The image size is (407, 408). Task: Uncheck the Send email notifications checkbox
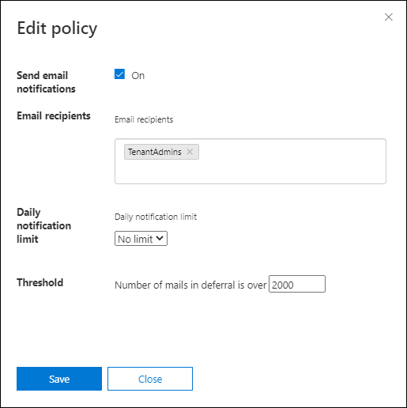pos(119,74)
